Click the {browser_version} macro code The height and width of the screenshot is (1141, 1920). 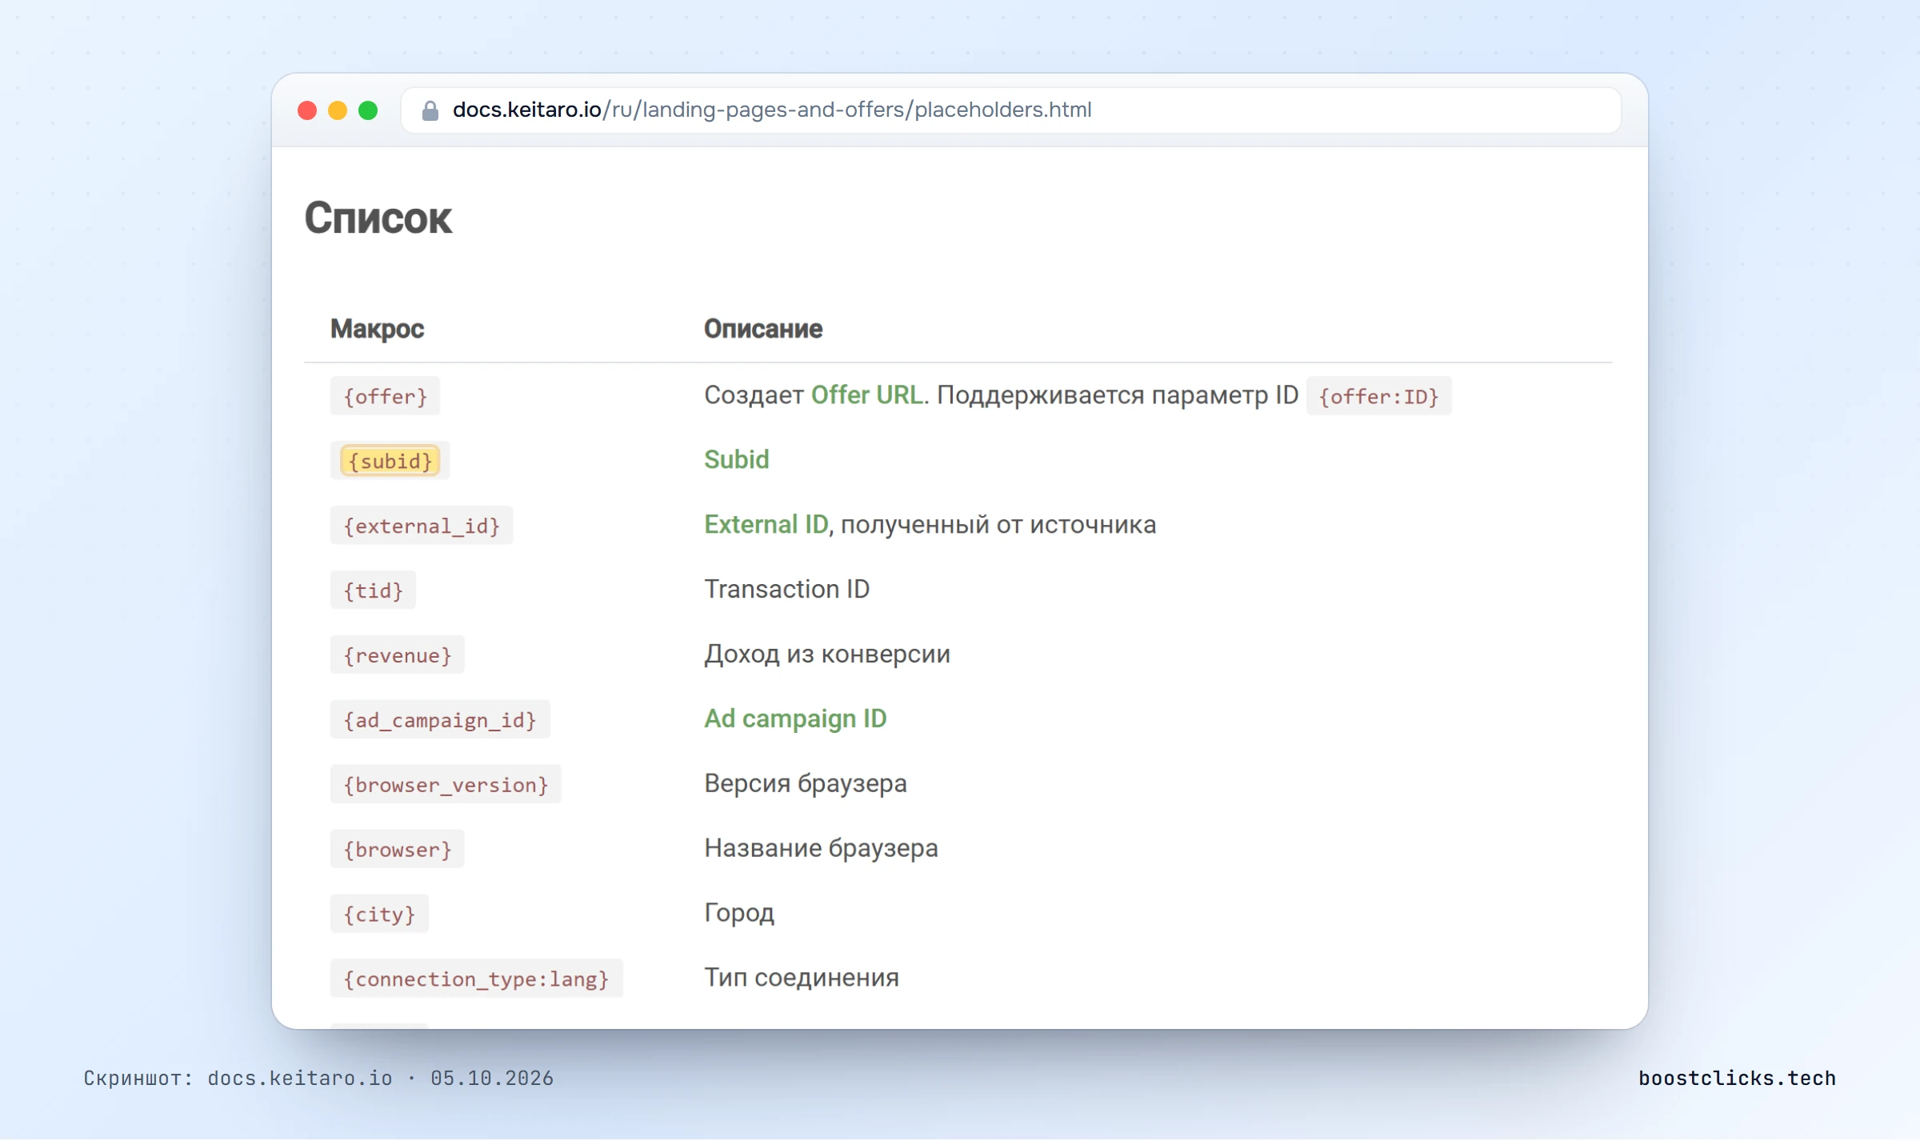point(446,785)
